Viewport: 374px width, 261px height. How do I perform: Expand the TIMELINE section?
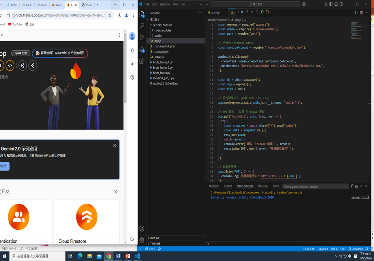pos(155,244)
